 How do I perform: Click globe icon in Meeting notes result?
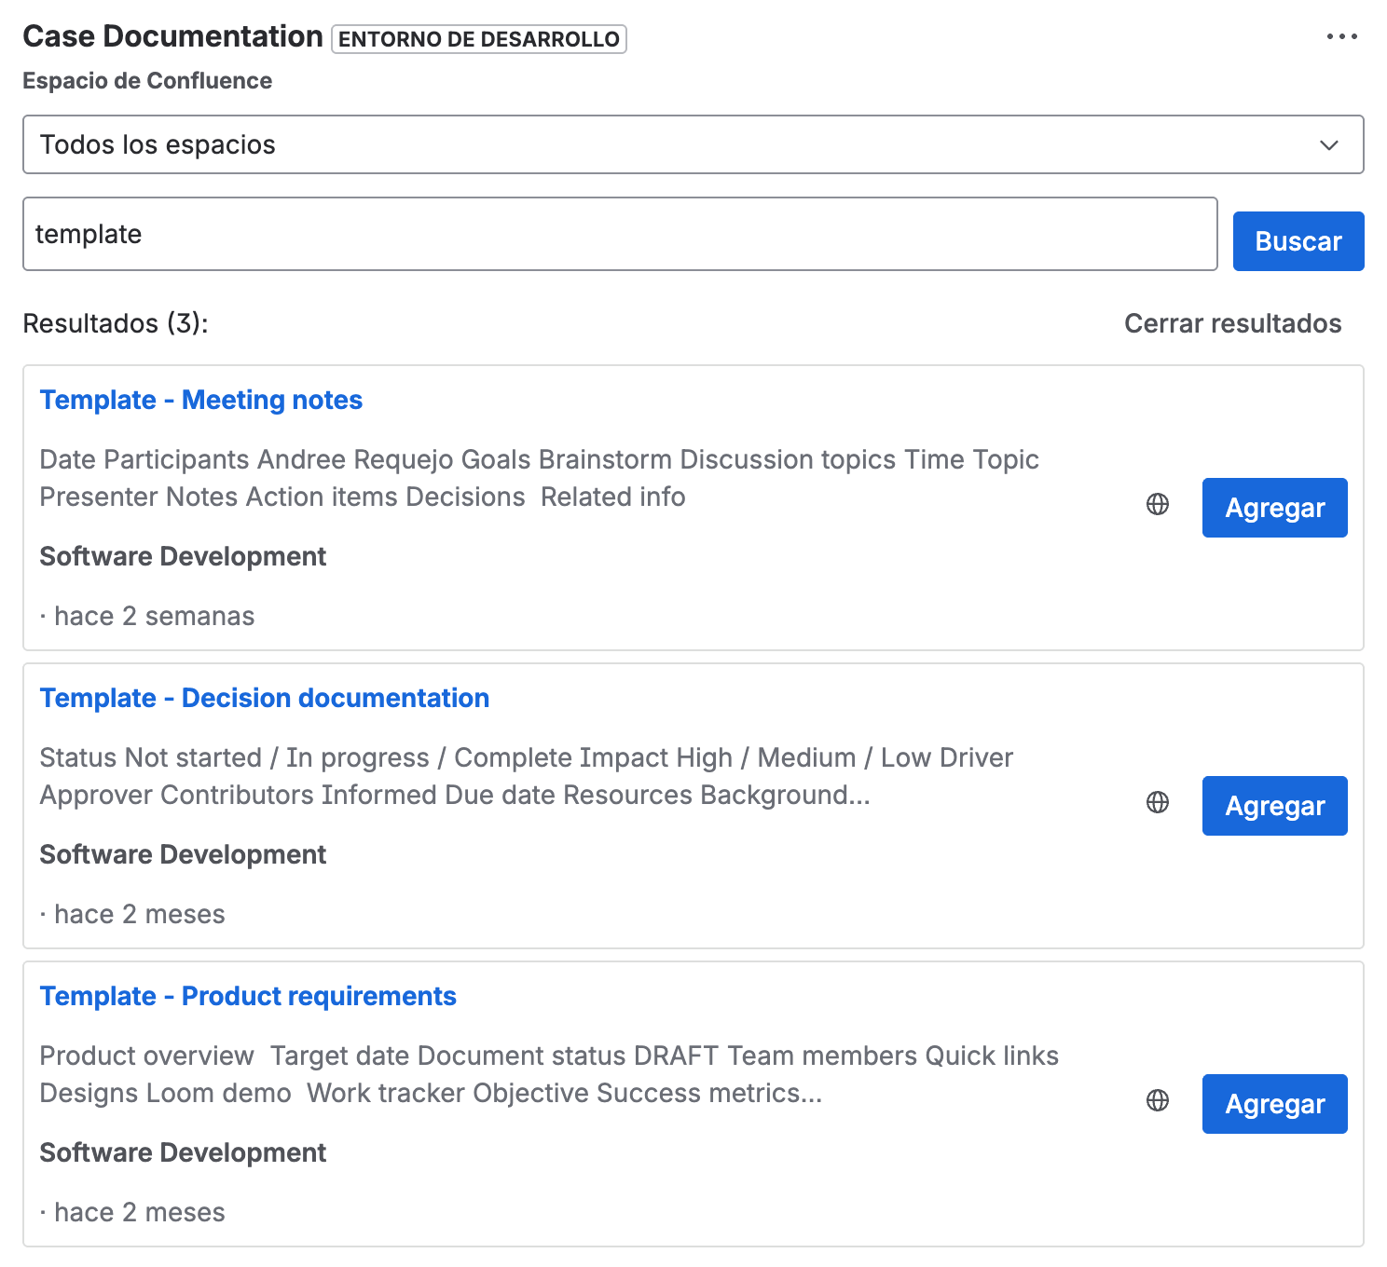tap(1158, 504)
